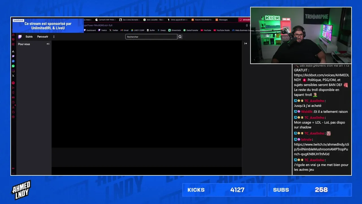Open the browser settings gear sidebar icon
The image size is (362, 204).
coord(13,117)
